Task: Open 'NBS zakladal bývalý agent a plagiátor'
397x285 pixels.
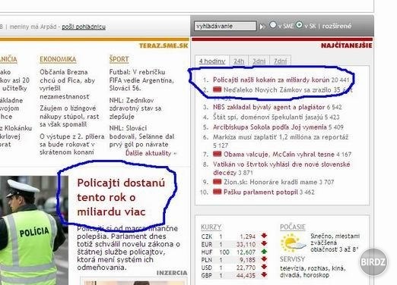Action: click(x=268, y=107)
